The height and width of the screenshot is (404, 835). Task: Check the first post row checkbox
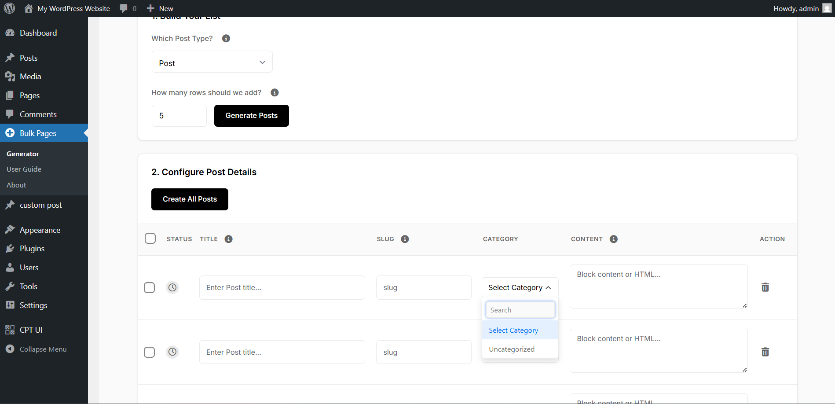tap(150, 287)
